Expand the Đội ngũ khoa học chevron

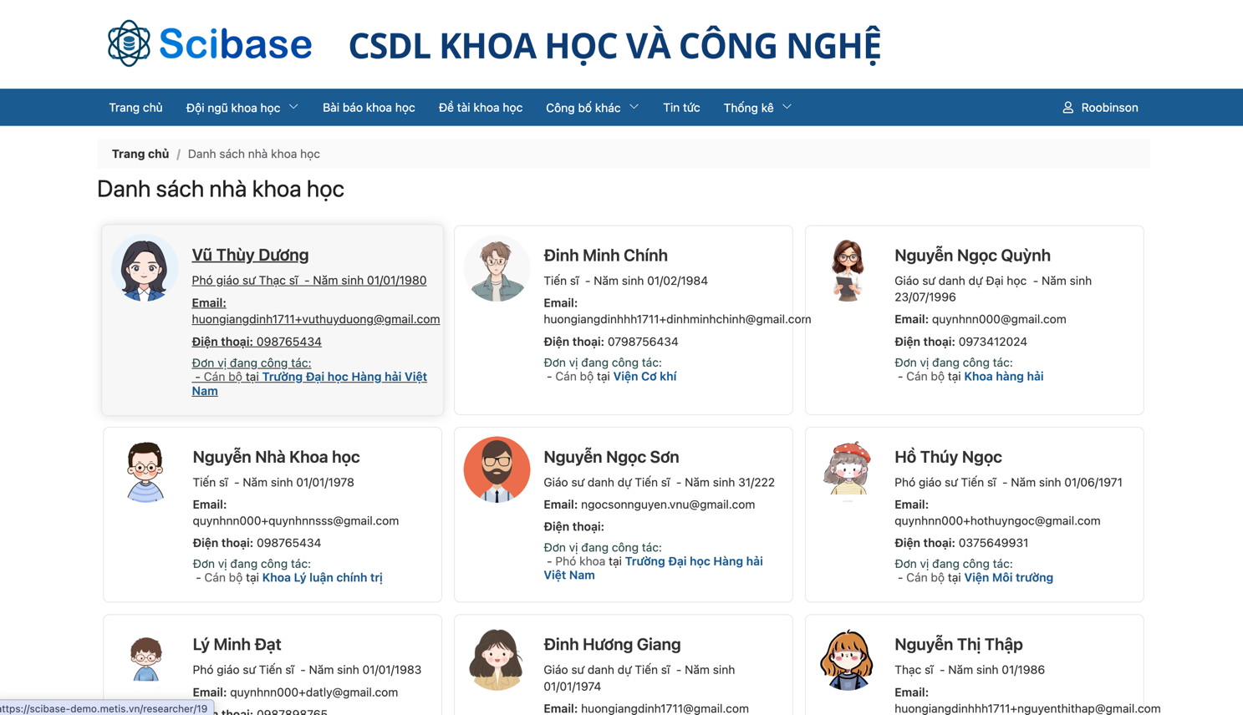tap(293, 107)
